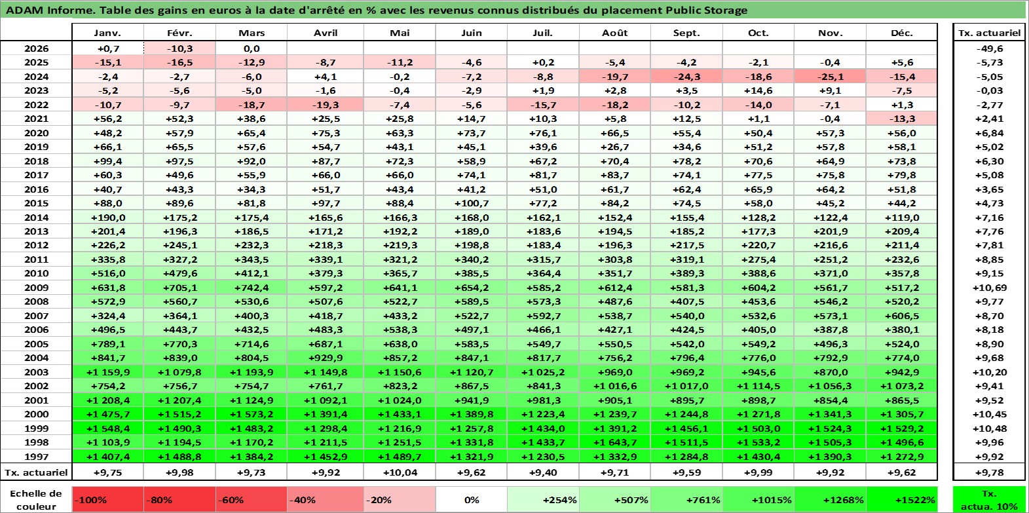Select the '+245,1' cell in February 2012
This screenshot has width=1029, height=513.
coord(179,245)
